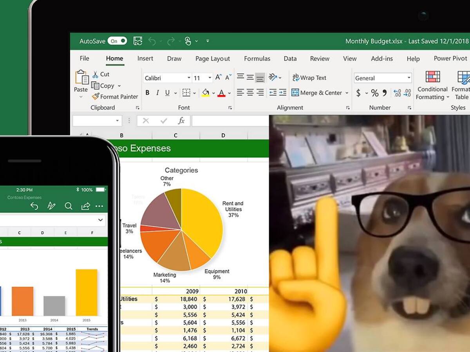The width and height of the screenshot is (470, 352).
Task: Apply italic formatting
Action: point(157,93)
